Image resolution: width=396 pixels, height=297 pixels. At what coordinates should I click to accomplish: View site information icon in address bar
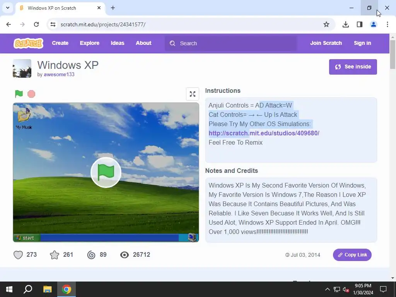53,24
